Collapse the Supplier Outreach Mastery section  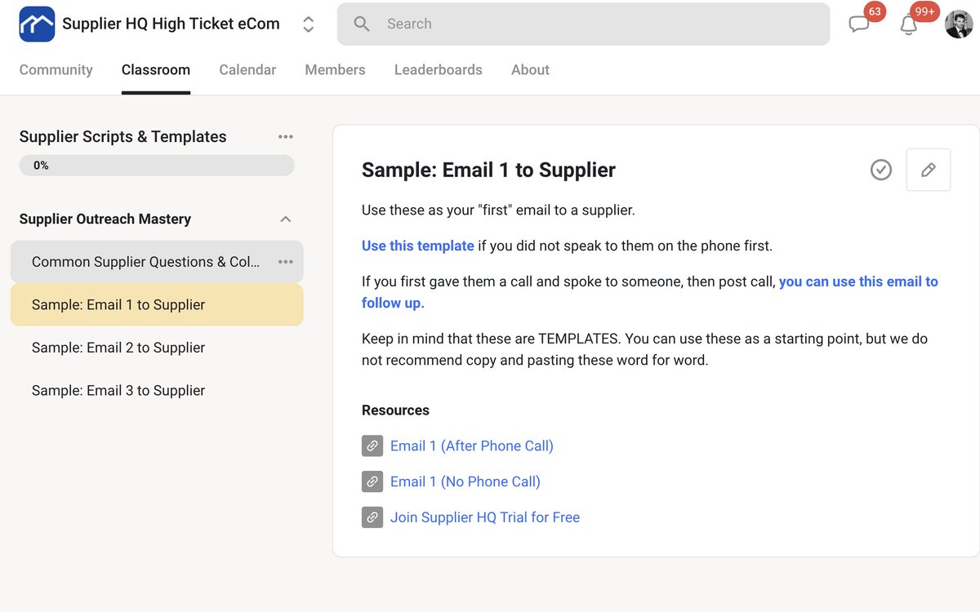(x=285, y=219)
